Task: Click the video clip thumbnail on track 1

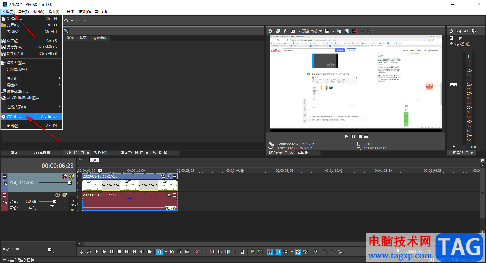Action: [x=130, y=185]
